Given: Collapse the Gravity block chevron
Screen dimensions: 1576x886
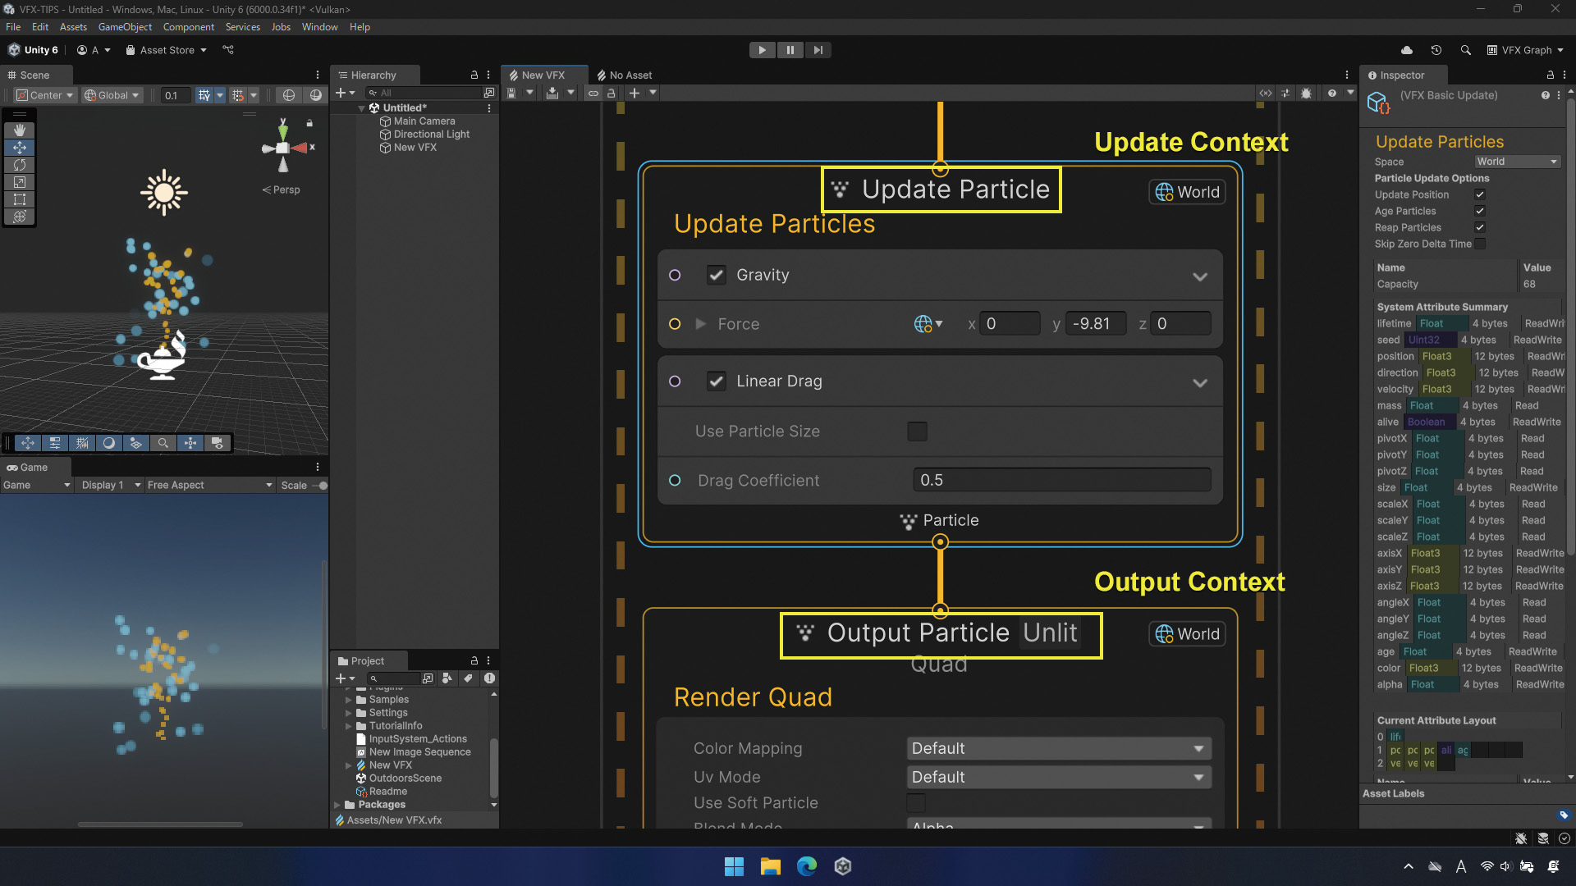Looking at the screenshot, I should [x=1199, y=276].
